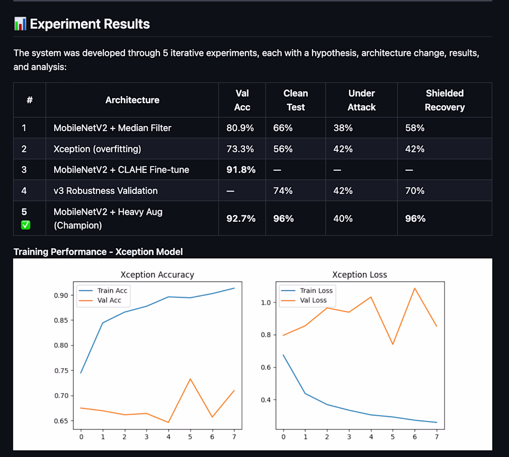Click the bold 91.8% value
The width and height of the screenshot is (509, 457).
(x=241, y=170)
